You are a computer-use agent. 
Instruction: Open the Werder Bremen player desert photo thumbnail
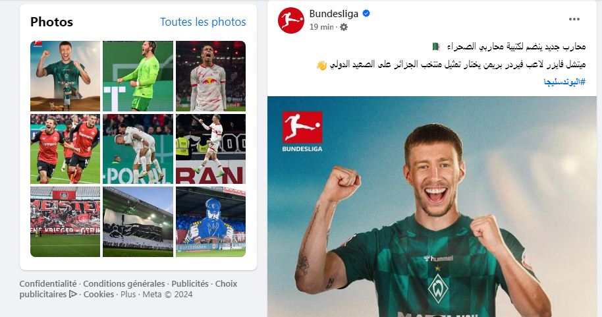pos(65,76)
